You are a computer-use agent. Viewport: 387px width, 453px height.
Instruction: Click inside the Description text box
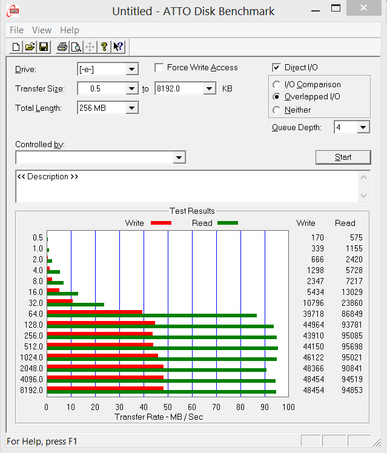pyautogui.click(x=182, y=187)
